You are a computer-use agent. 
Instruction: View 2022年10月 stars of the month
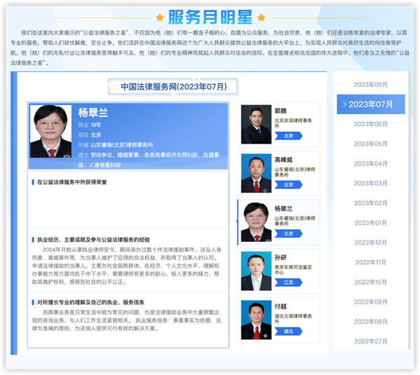coord(370,282)
